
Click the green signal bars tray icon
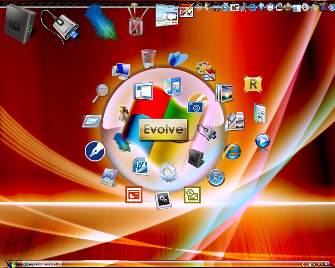click(309, 264)
